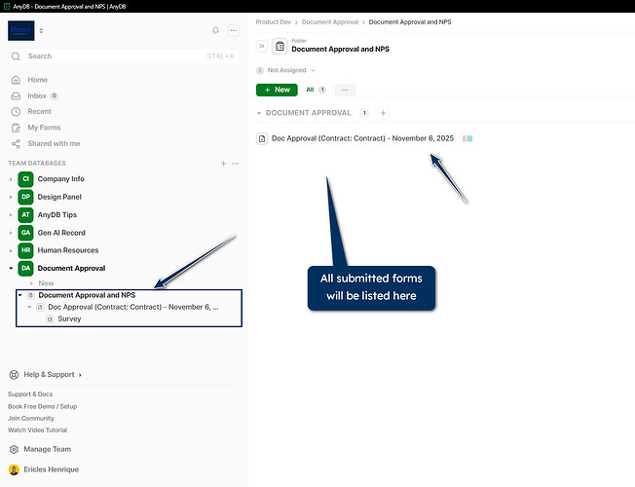Open the sidebar header more options menu
635x487 pixels.
click(x=234, y=30)
